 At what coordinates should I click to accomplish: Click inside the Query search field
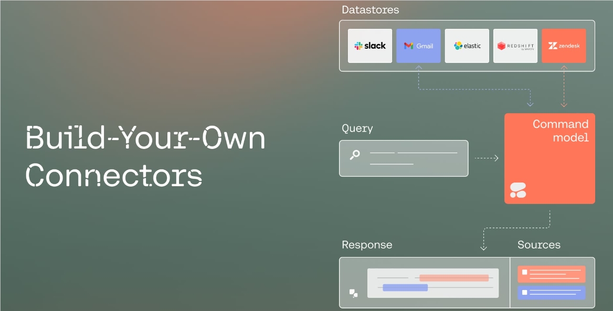point(404,158)
